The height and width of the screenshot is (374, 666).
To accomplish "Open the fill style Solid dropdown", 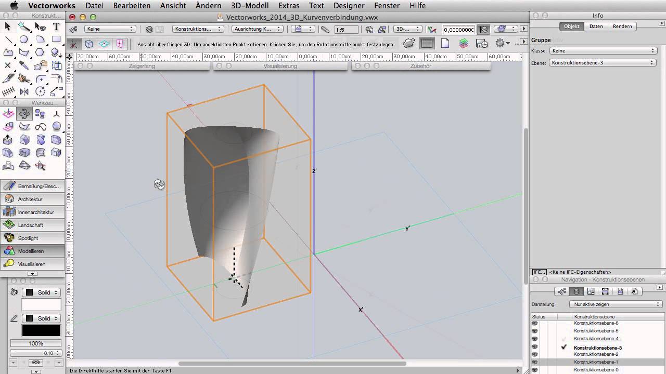I will pyautogui.click(x=42, y=292).
